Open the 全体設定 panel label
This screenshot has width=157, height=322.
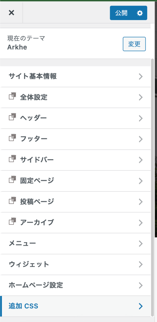[34, 97]
